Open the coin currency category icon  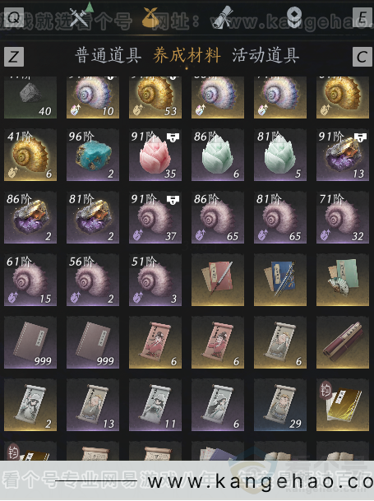click(294, 17)
